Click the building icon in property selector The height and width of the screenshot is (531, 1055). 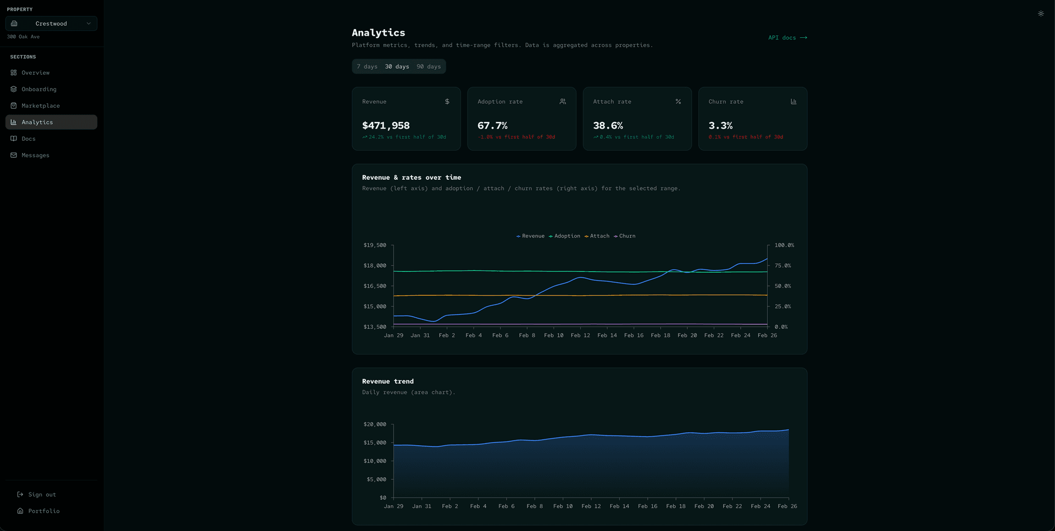14,24
